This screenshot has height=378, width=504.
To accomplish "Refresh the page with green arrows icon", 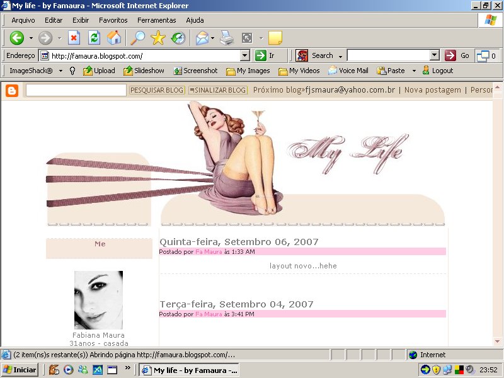I will point(94,38).
